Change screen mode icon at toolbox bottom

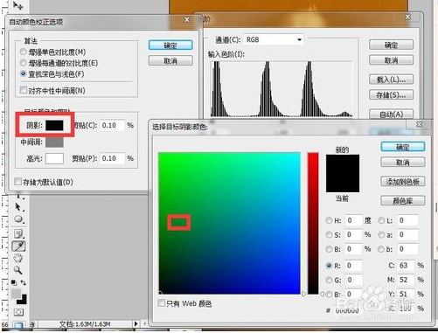[x=18, y=325]
